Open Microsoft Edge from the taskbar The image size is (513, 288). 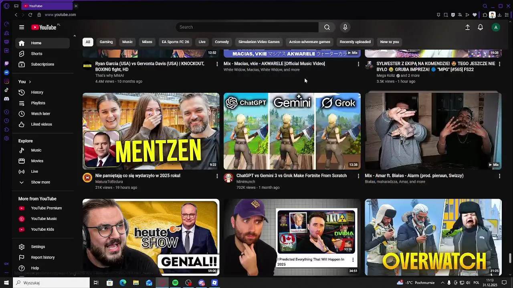coord(123,283)
